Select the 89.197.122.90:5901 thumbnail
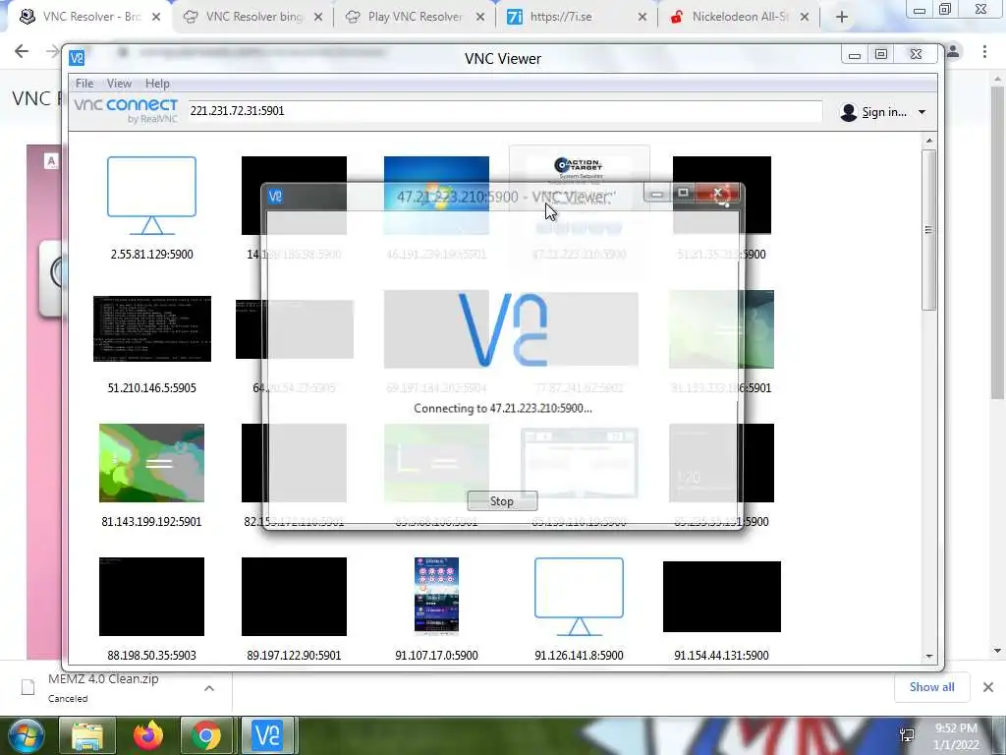Viewport: 1006px width, 755px height. (294, 597)
